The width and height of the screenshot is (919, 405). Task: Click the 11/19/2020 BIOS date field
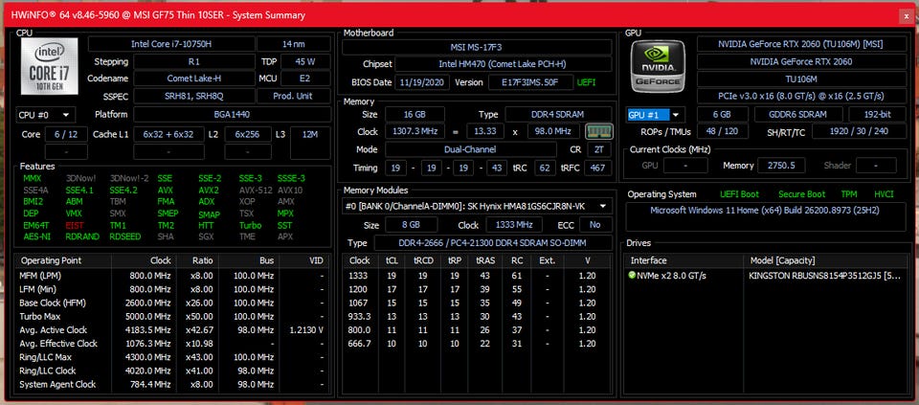422,82
